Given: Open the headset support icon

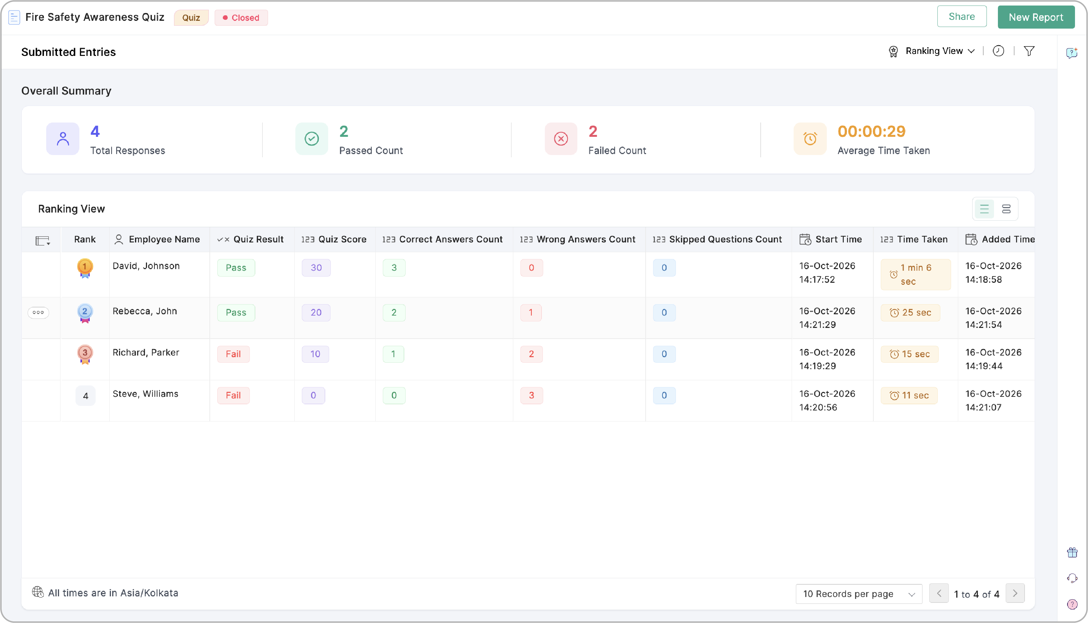Looking at the screenshot, I should [x=1072, y=578].
